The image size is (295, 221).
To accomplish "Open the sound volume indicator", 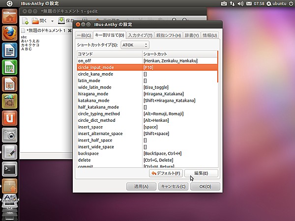I will (x=240, y=3).
